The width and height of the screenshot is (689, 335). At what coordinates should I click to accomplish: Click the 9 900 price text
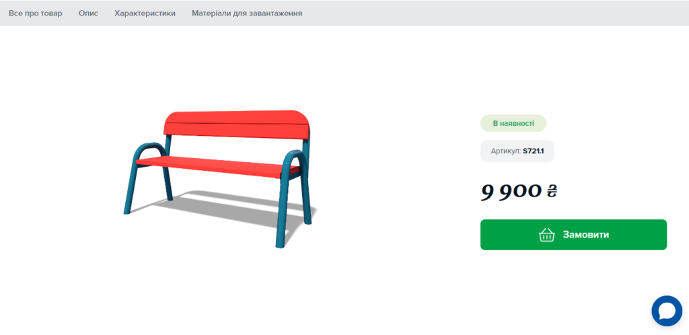click(511, 190)
